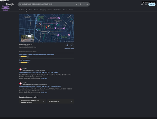This screenshot has width=159, height=119.
Task: Click the Sign in button
Action: (152, 4)
